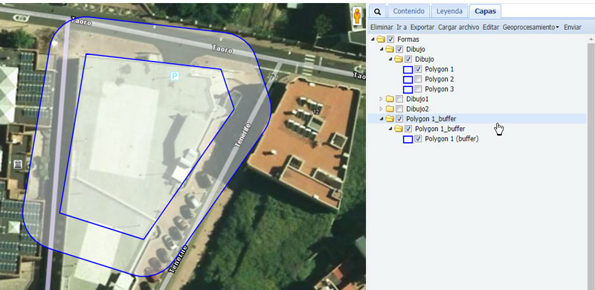Click the Dibujo1 folder icon
The height and width of the screenshot is (290, 595).
[x=390, y=99]
